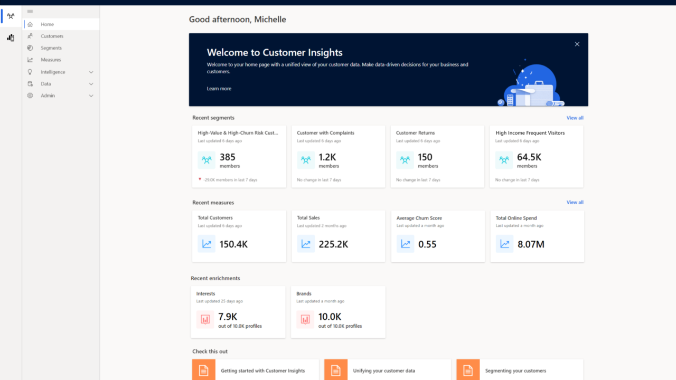Click measure icon on Total Online Spend card

505,244
